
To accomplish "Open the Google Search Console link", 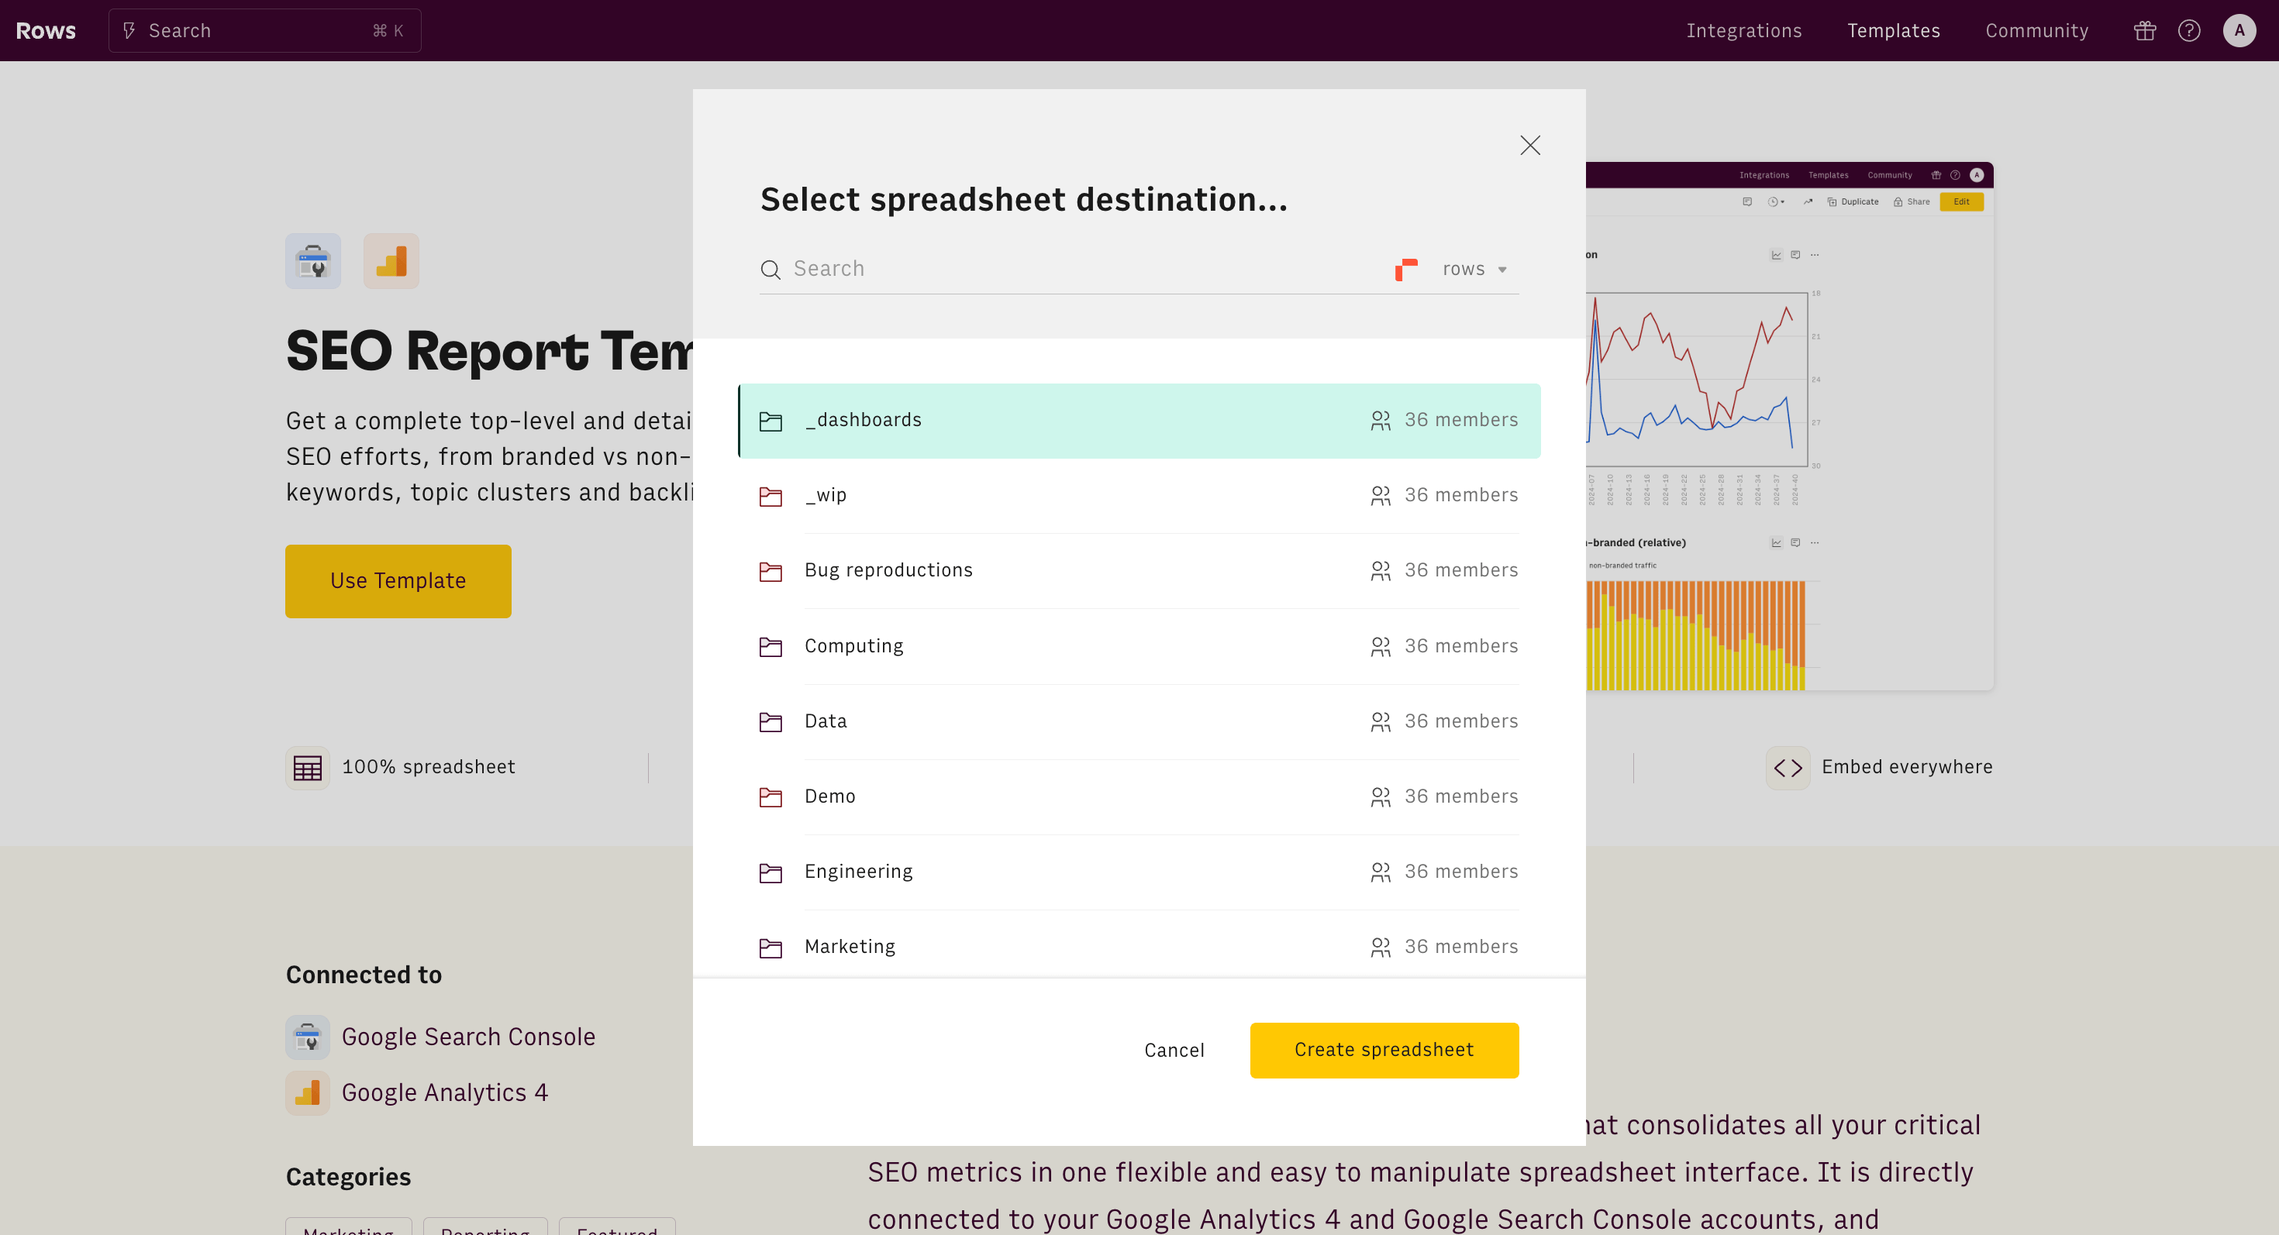I will click(468, 1037).
